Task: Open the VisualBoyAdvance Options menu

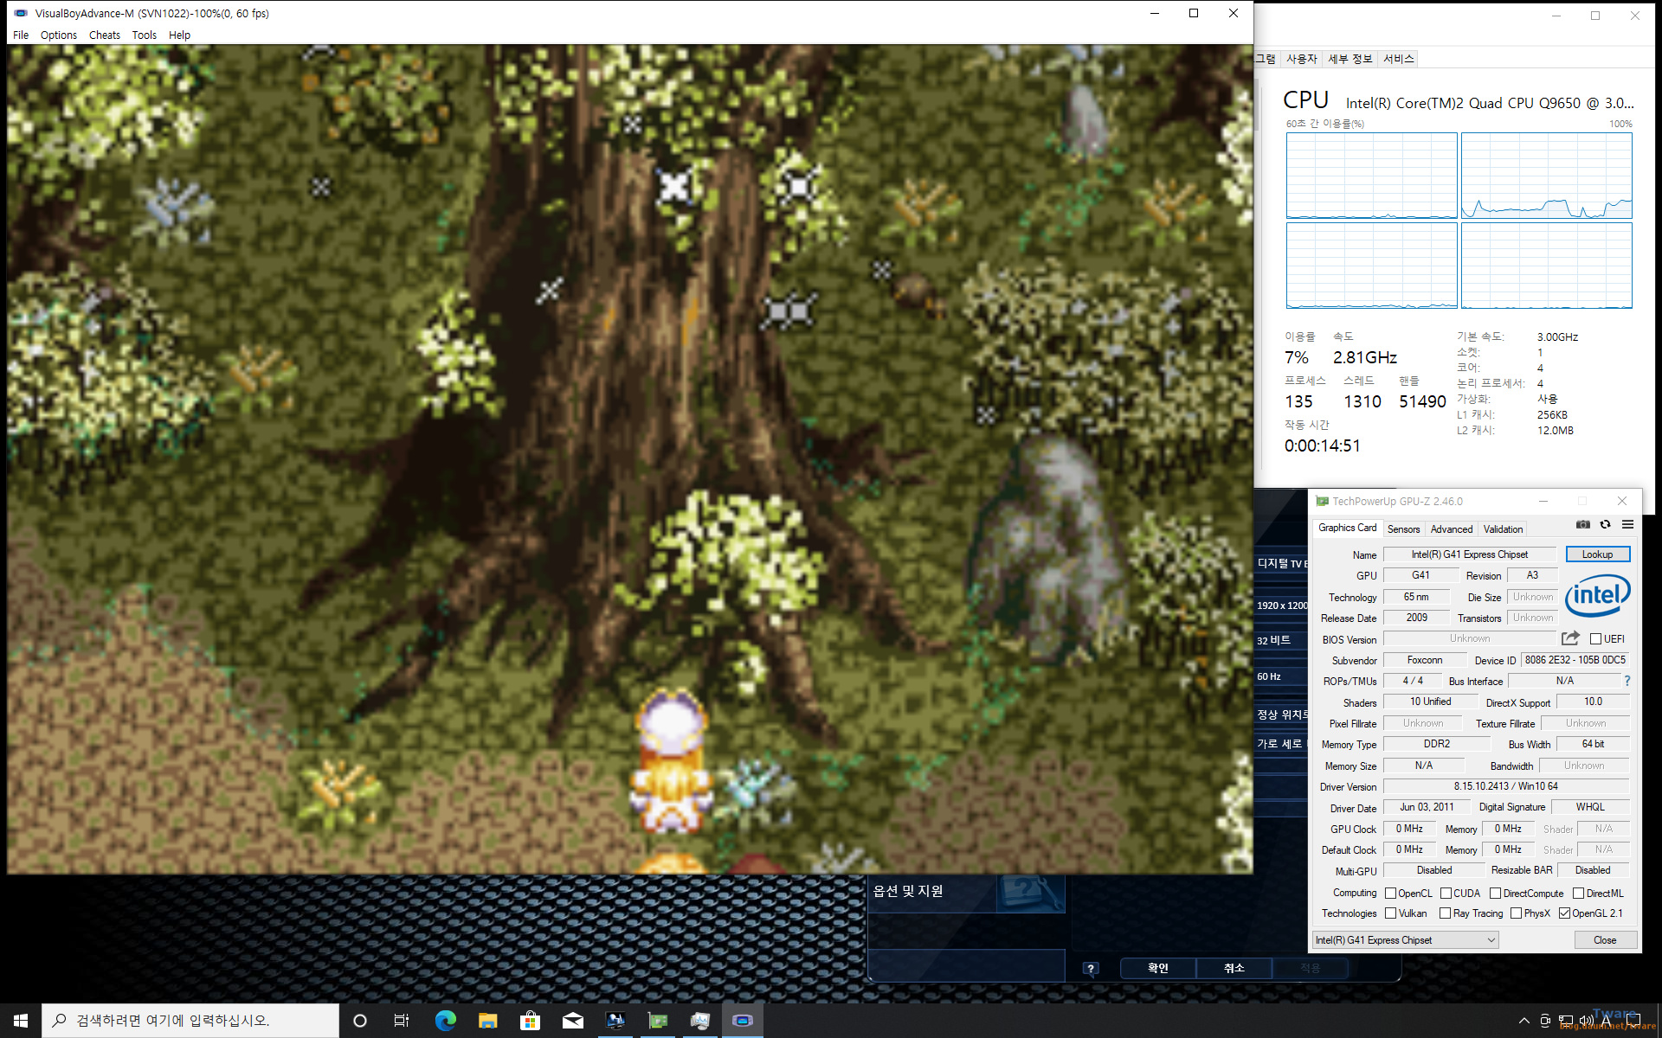Action: [58, 35]
